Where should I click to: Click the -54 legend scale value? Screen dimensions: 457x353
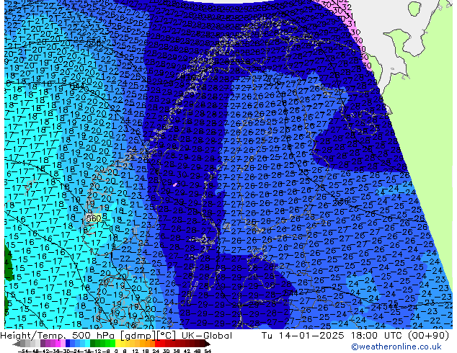pos(23,351)
